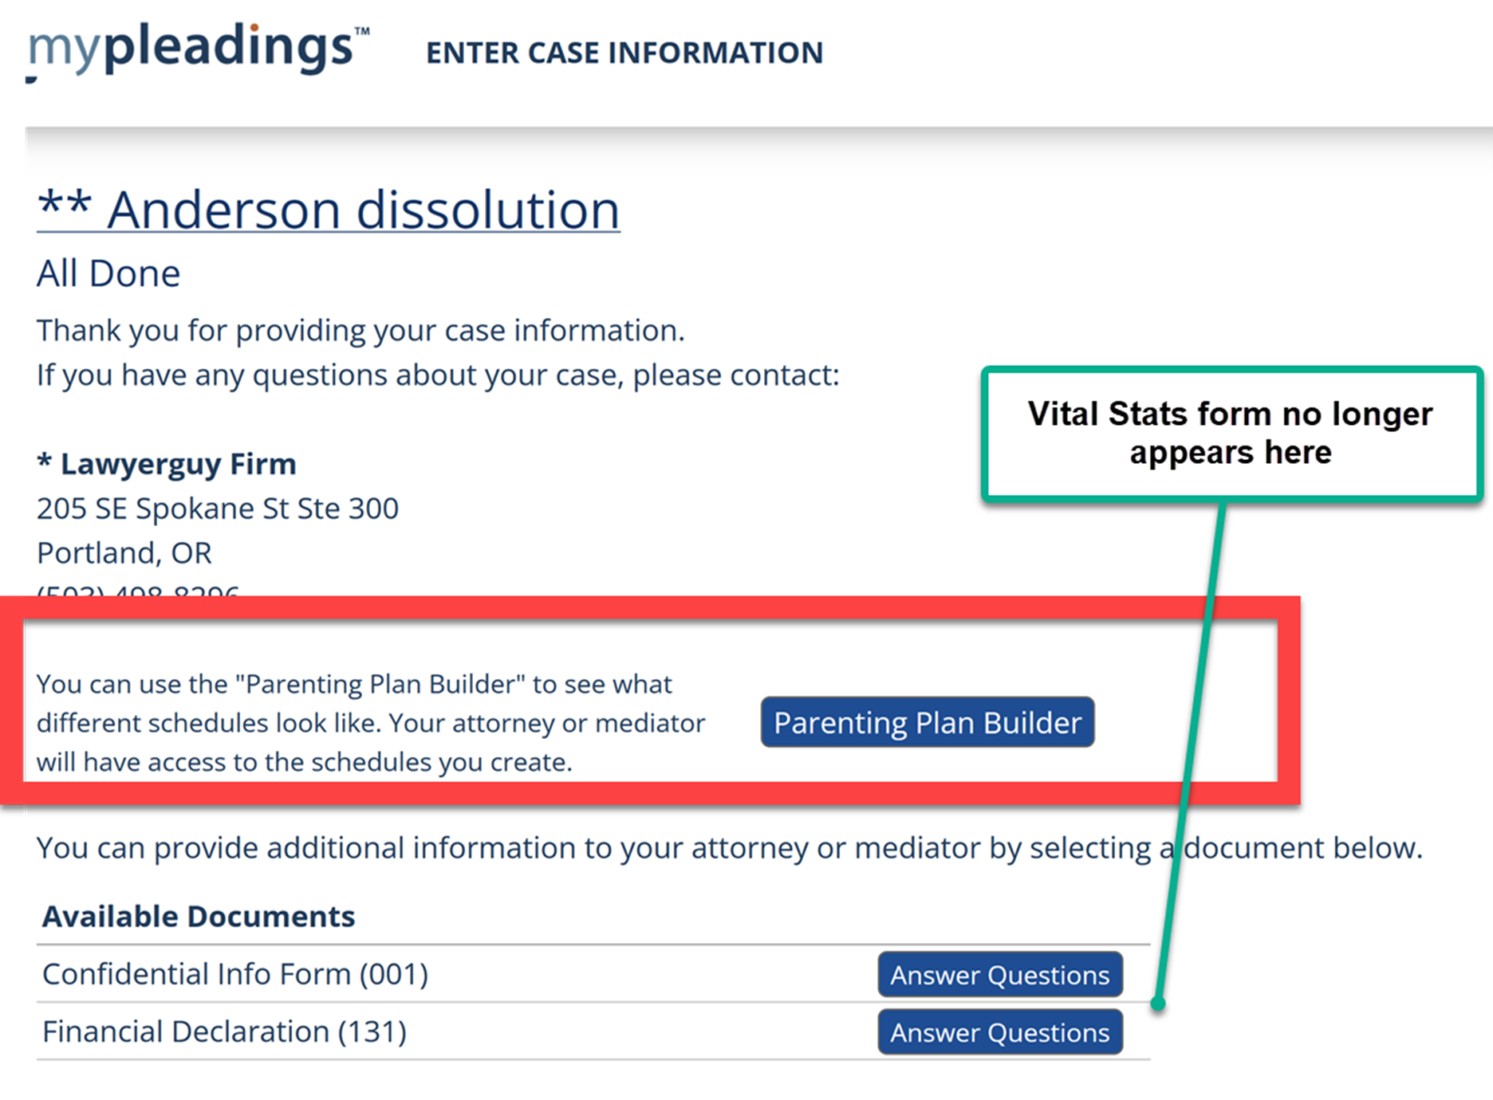
Task: Click the All Done heading
Action: 108,273
